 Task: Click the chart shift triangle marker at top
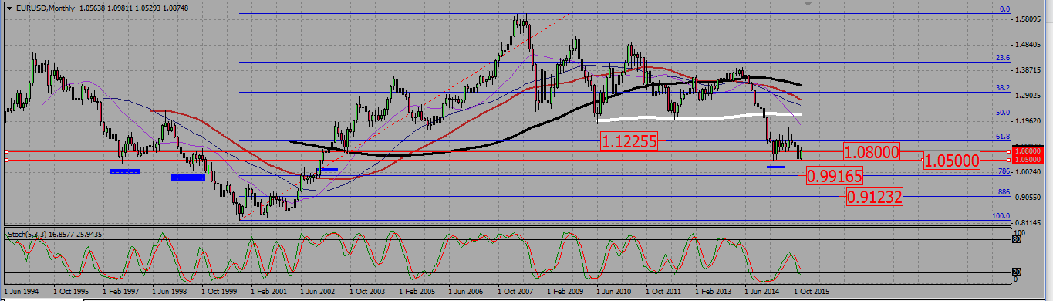coord(808,4)
